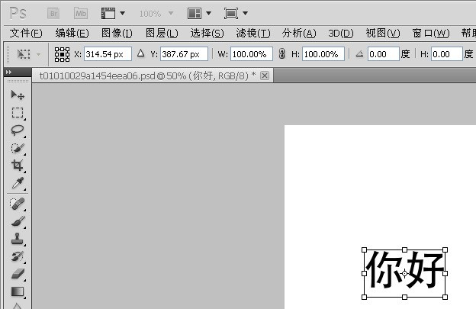Viewport: 476px width, 309px height.
Task: Open Mini Bridge with the Mb icon
Action: point(81,14)
